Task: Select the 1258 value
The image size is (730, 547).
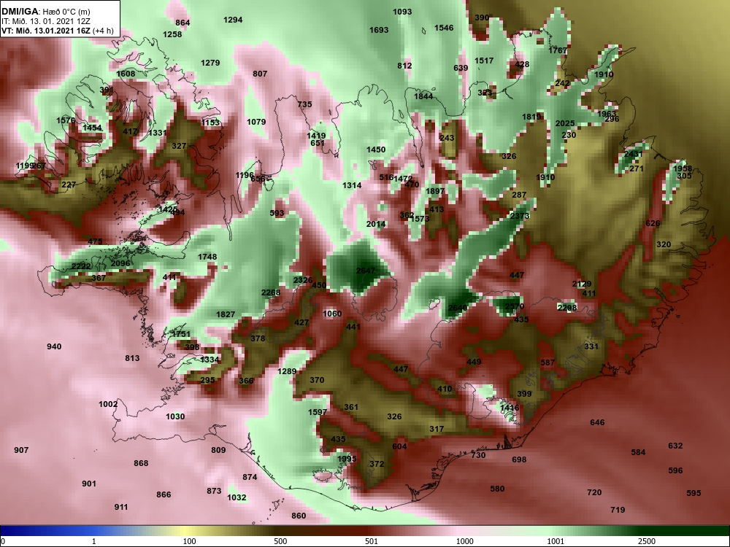Action: point(172,34)
